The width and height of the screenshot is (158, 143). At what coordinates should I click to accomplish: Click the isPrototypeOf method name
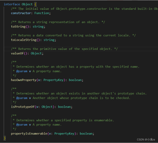click(23, 107)
